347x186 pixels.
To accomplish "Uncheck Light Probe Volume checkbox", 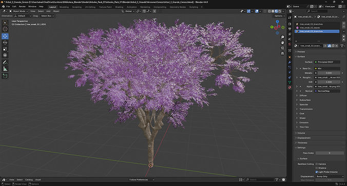I will pos(317,172).
